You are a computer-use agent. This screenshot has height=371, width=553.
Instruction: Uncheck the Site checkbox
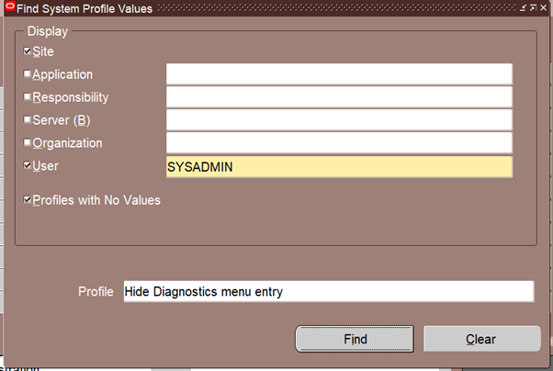point(28,51)
